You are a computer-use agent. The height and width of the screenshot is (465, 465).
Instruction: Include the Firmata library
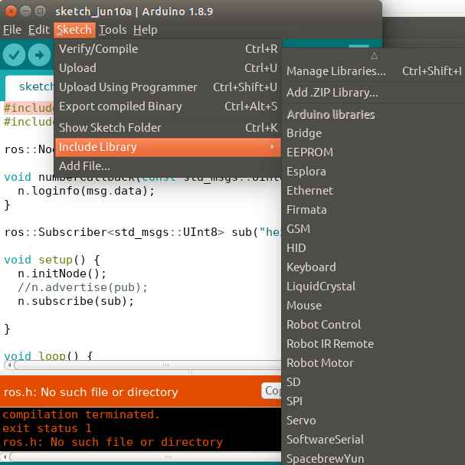(374, 210)
